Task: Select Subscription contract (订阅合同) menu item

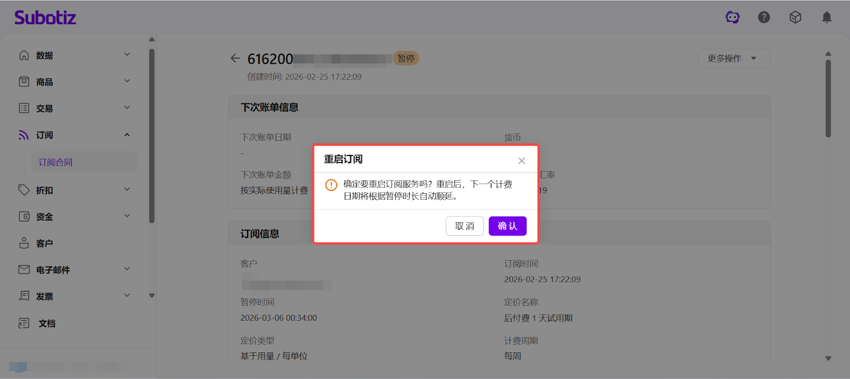Action: tap(56, 162)
